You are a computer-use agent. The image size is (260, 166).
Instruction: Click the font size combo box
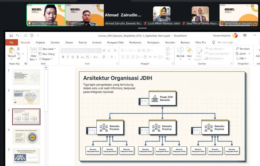pyautogui.click(x=97, y=50)
